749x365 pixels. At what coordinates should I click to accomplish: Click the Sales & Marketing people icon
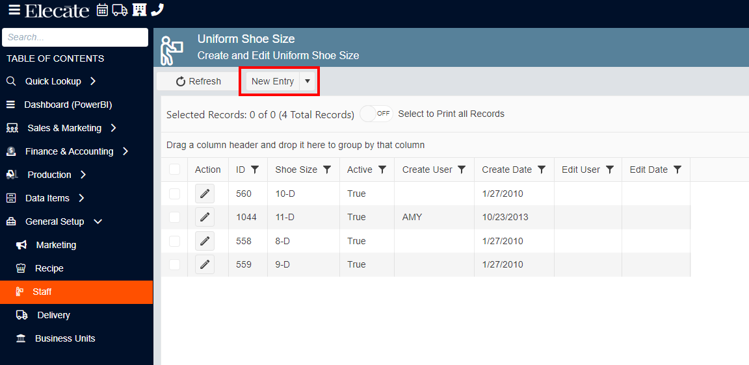coord(12,129)
